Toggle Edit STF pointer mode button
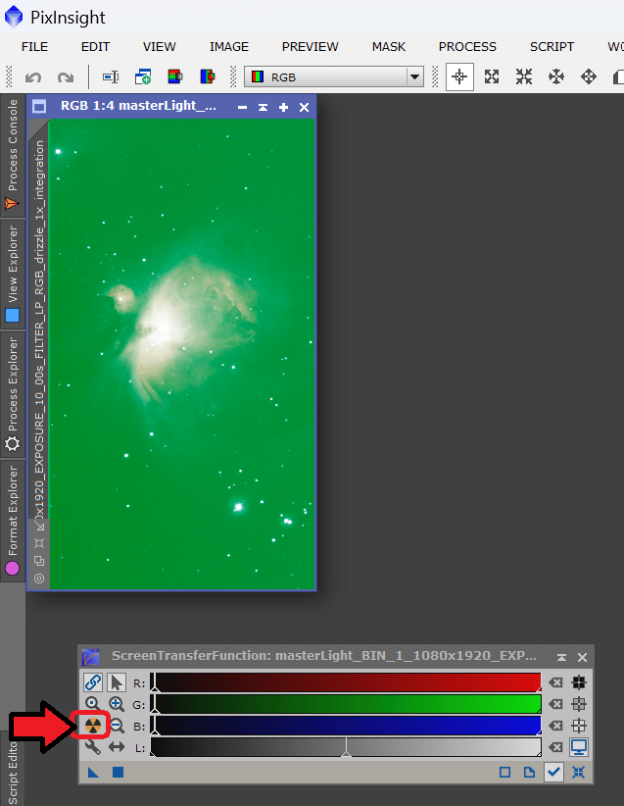624x806 pixels. tap(117, 682)
